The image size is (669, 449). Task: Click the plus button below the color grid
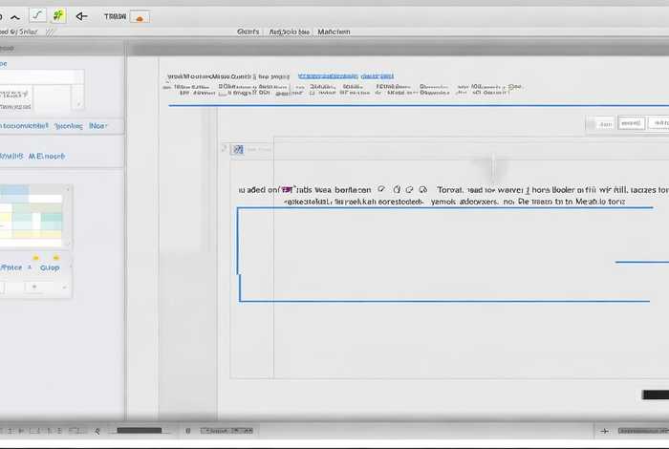(34, 287)
